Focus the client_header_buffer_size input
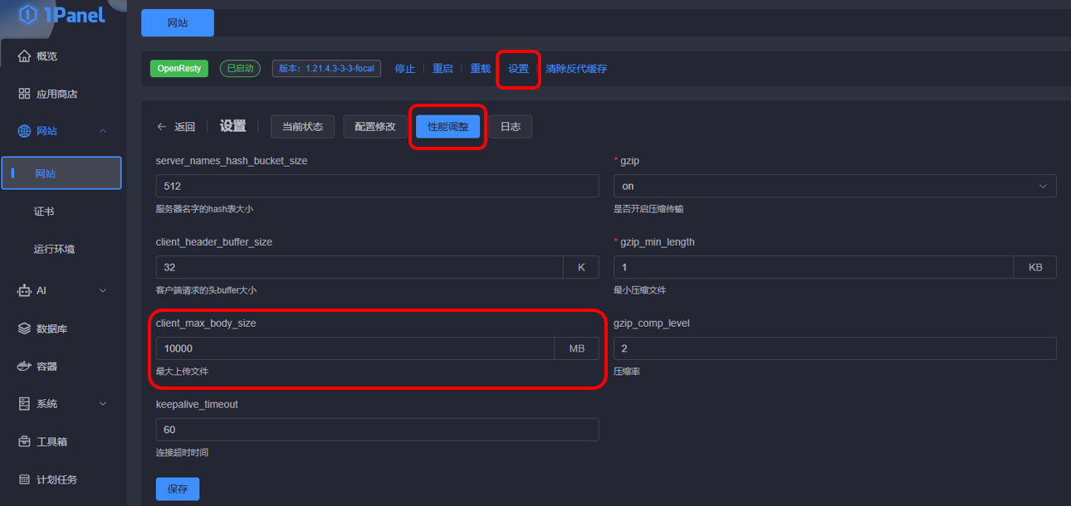 pos(359,267)
